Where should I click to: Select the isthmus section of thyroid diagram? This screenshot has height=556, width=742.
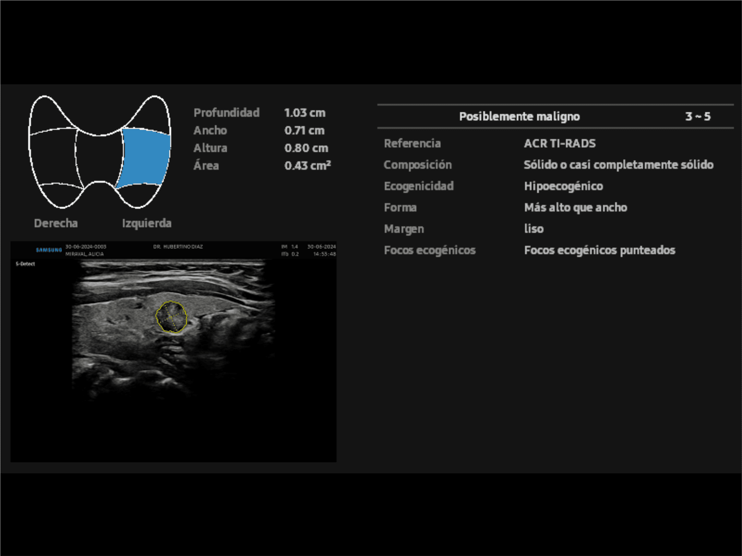click(99, 158)
